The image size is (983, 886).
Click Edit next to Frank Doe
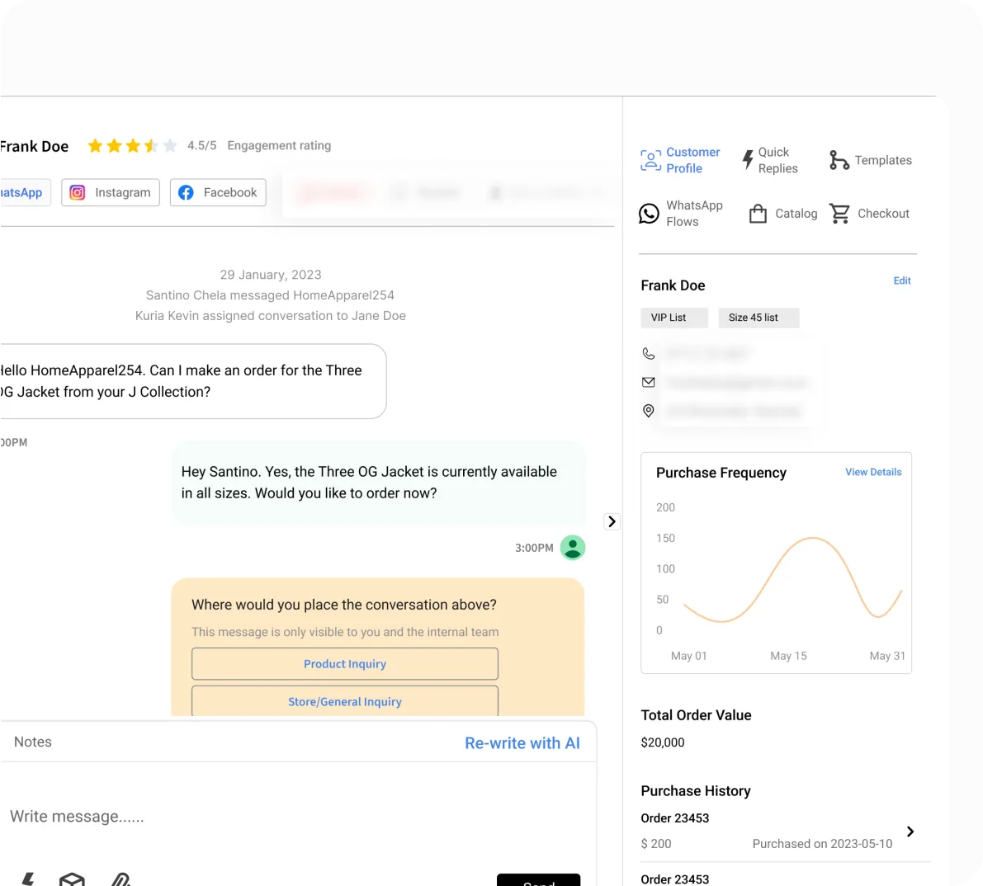[902, 280]
